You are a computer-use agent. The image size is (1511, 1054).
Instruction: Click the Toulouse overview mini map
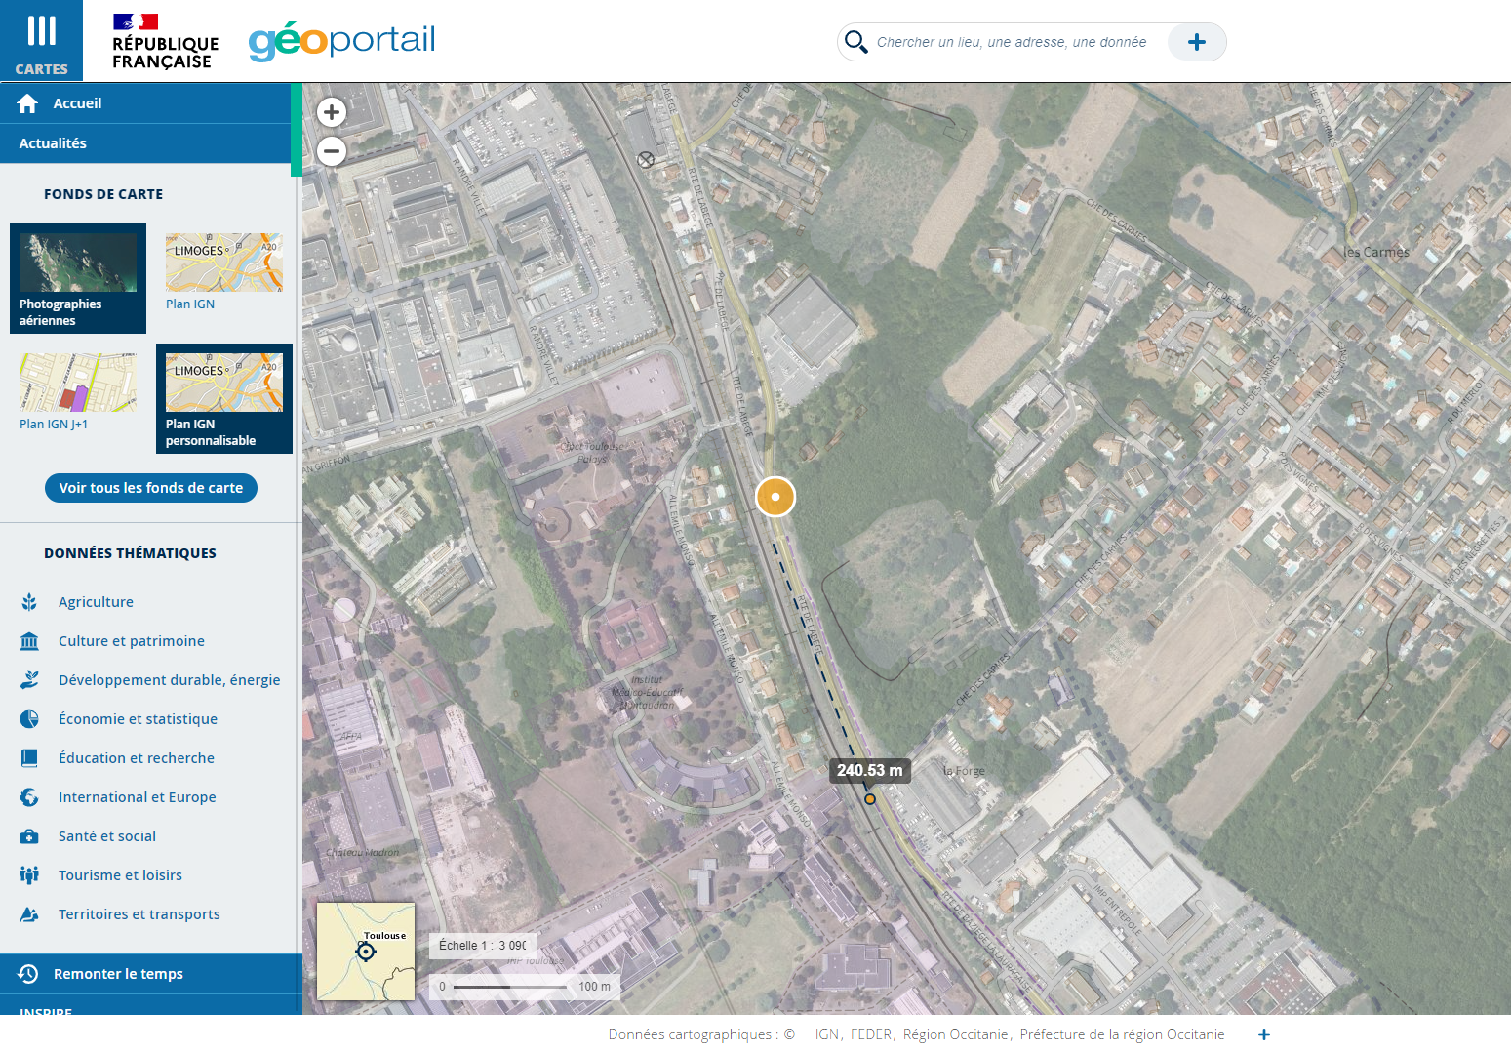pos(366,952)
